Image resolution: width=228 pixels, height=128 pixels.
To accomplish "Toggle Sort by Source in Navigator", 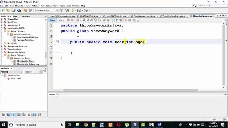I will click(x=40, y=114).
